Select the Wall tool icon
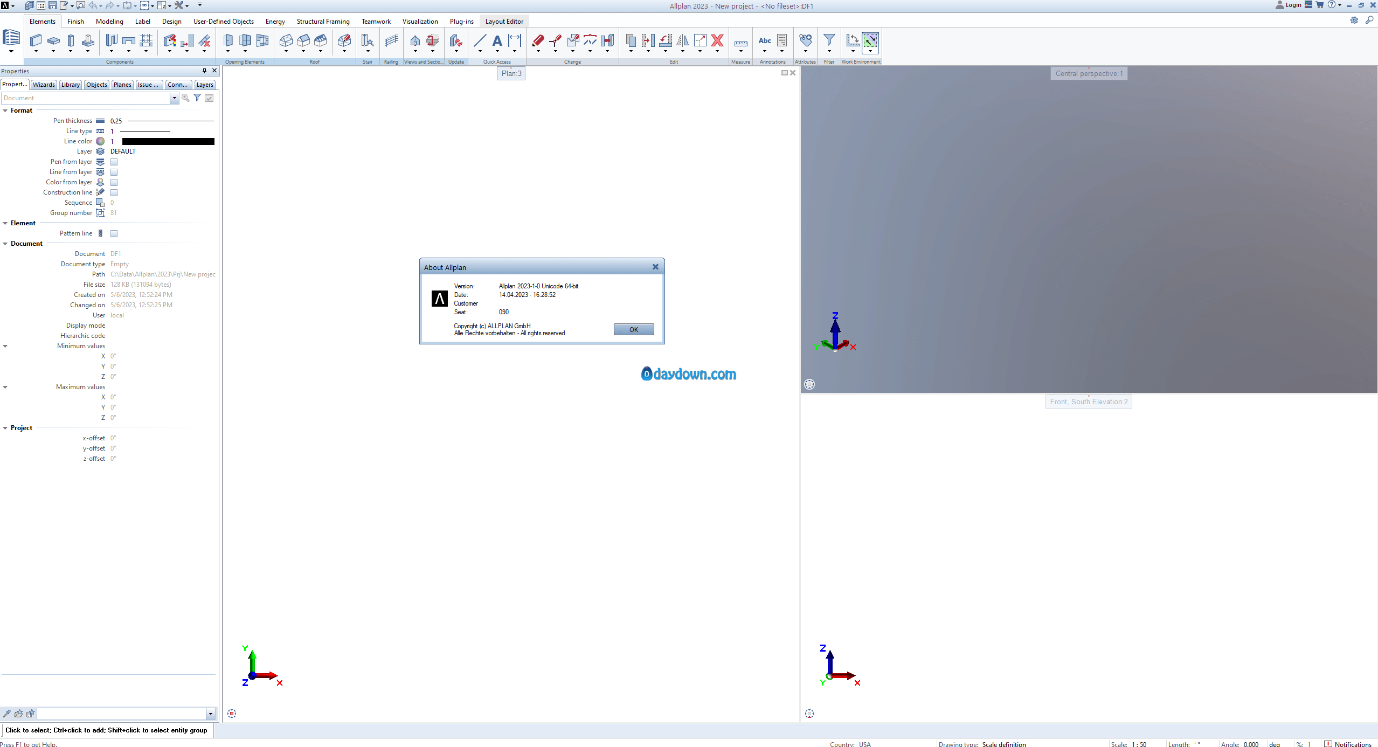 point(36,40)
